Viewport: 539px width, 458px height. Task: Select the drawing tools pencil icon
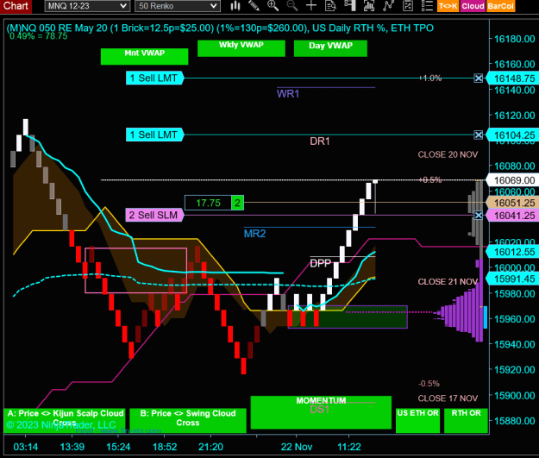pos(254,6)
